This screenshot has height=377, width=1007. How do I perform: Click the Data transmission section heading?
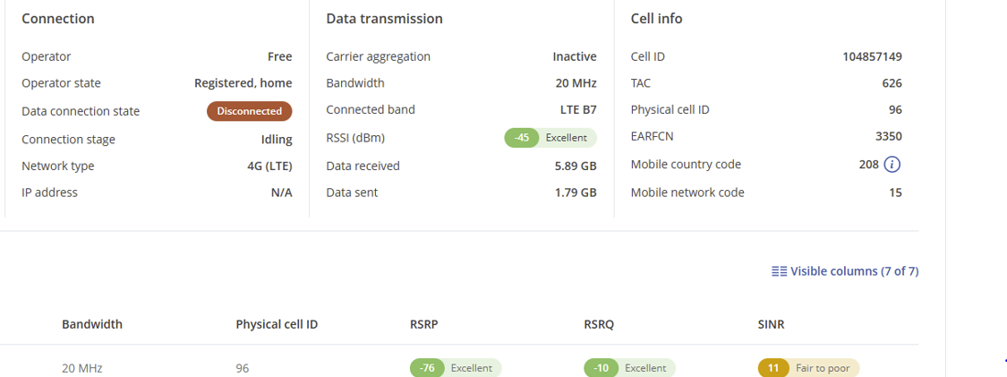click(x=384, y=19)
